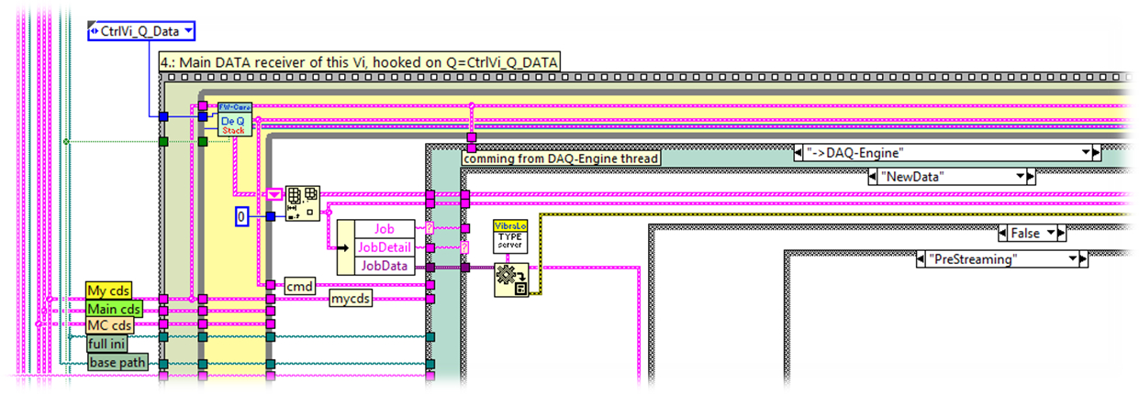This screenshot has height=394, width=1139.
Task: Open the False case selector dropdown
Action: pyautogui.click(x=1050, y=234)
